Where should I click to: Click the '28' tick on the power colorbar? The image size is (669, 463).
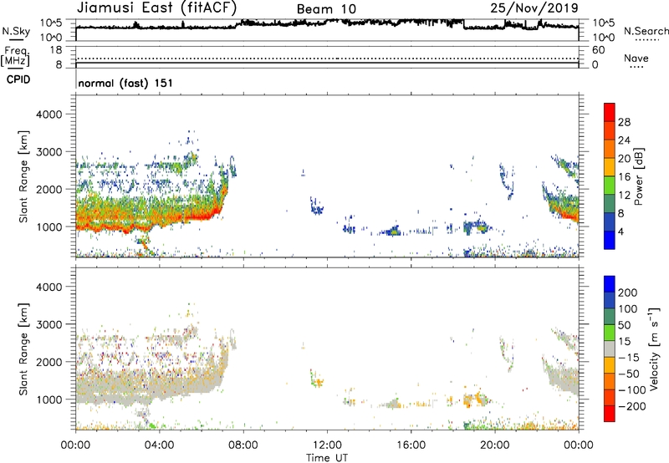coord(624,122)
